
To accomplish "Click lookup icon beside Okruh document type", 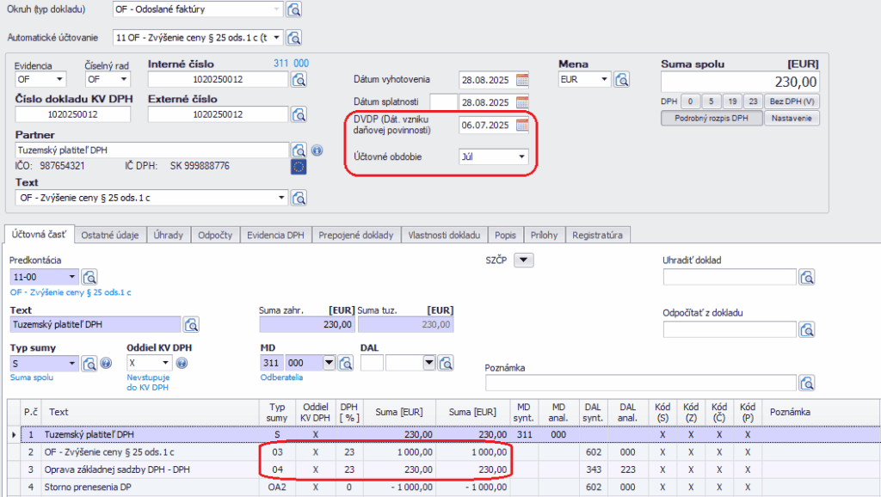I will click(x=294, y=10).
